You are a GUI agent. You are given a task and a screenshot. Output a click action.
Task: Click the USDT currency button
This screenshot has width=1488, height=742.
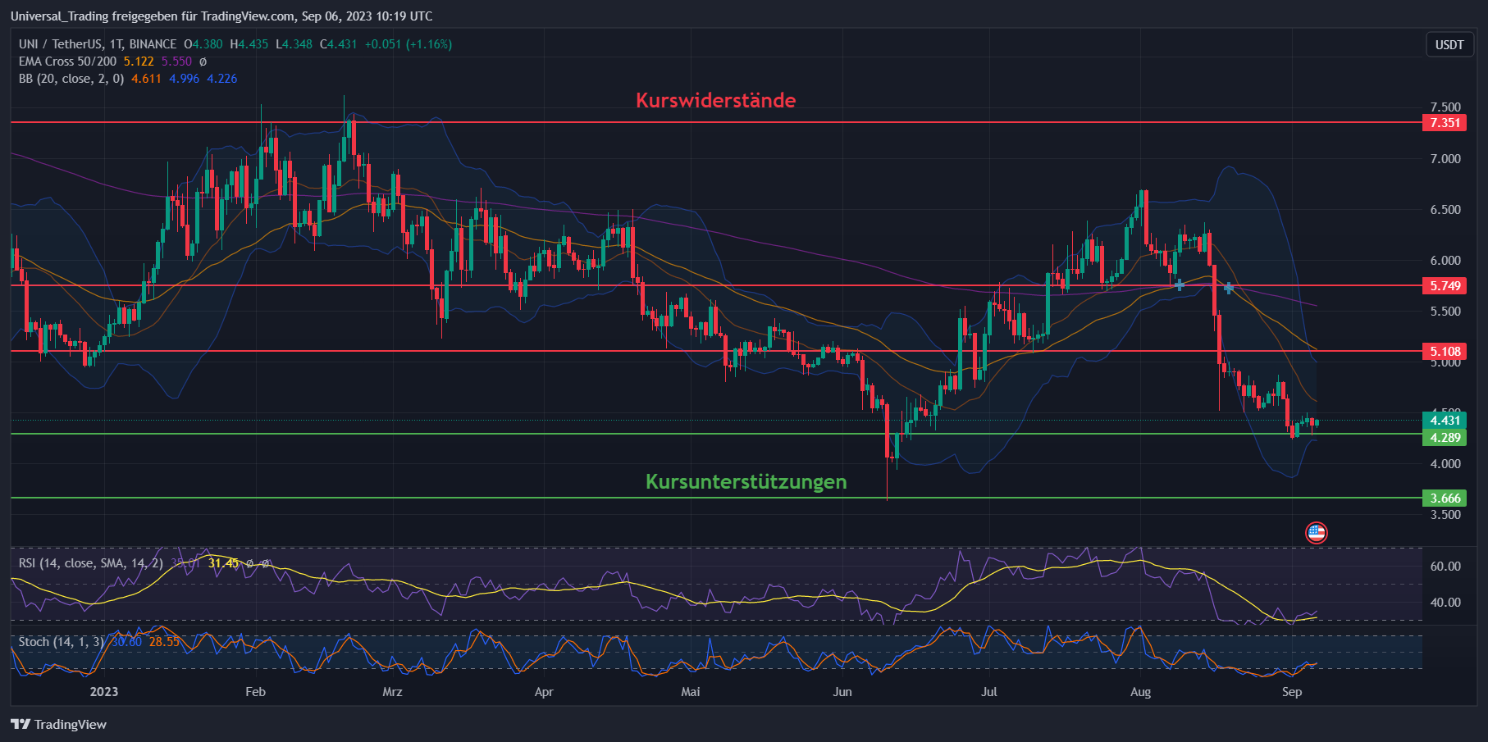(1449, 44)
